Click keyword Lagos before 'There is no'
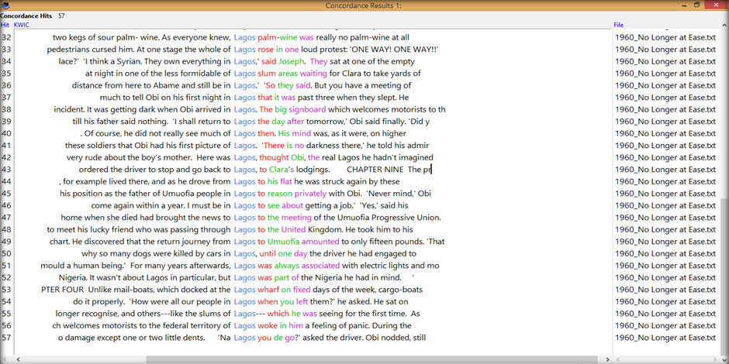Viewport: 729px width, 364px height. (x=244, y=146)
